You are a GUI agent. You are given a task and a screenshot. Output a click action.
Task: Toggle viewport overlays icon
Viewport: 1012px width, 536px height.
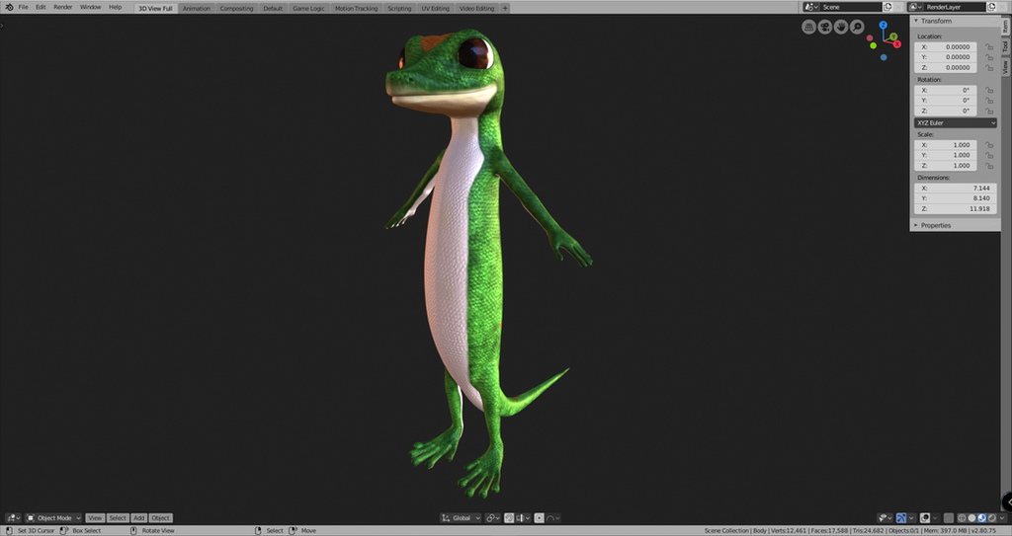(925, 518)
